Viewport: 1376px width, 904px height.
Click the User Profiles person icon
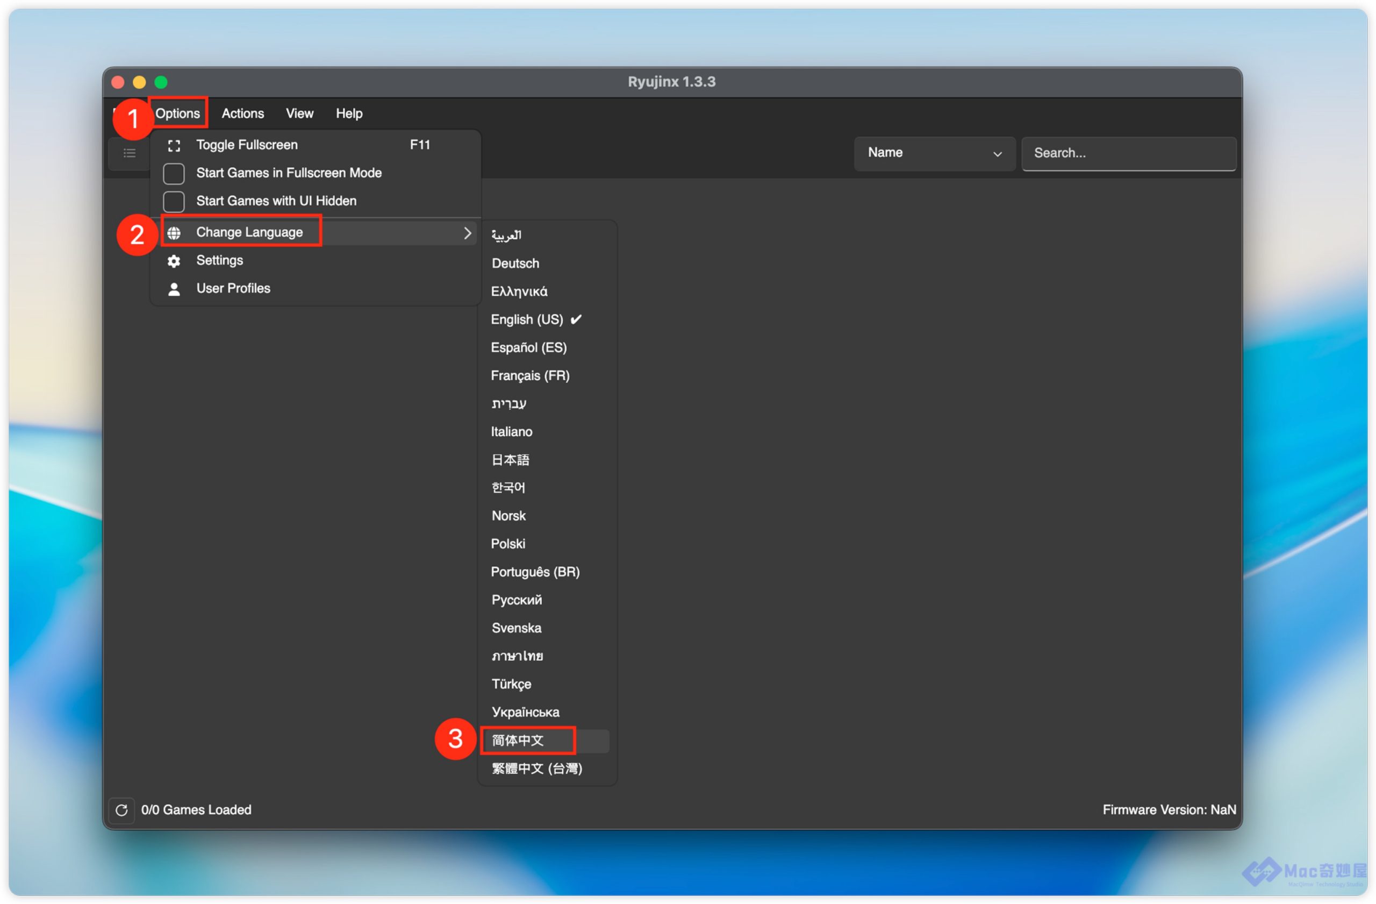pyautogui.click(x=174, y=289)
